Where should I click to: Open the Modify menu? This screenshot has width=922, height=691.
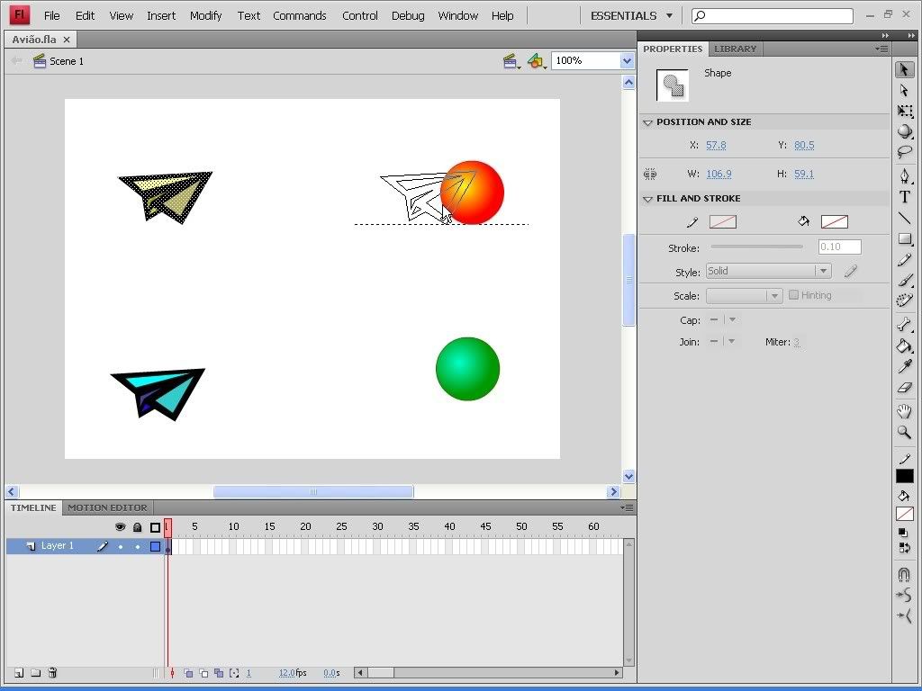(205, 15)
